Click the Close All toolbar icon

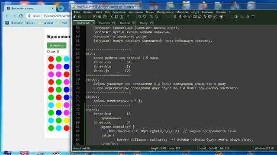click(100, 17)
